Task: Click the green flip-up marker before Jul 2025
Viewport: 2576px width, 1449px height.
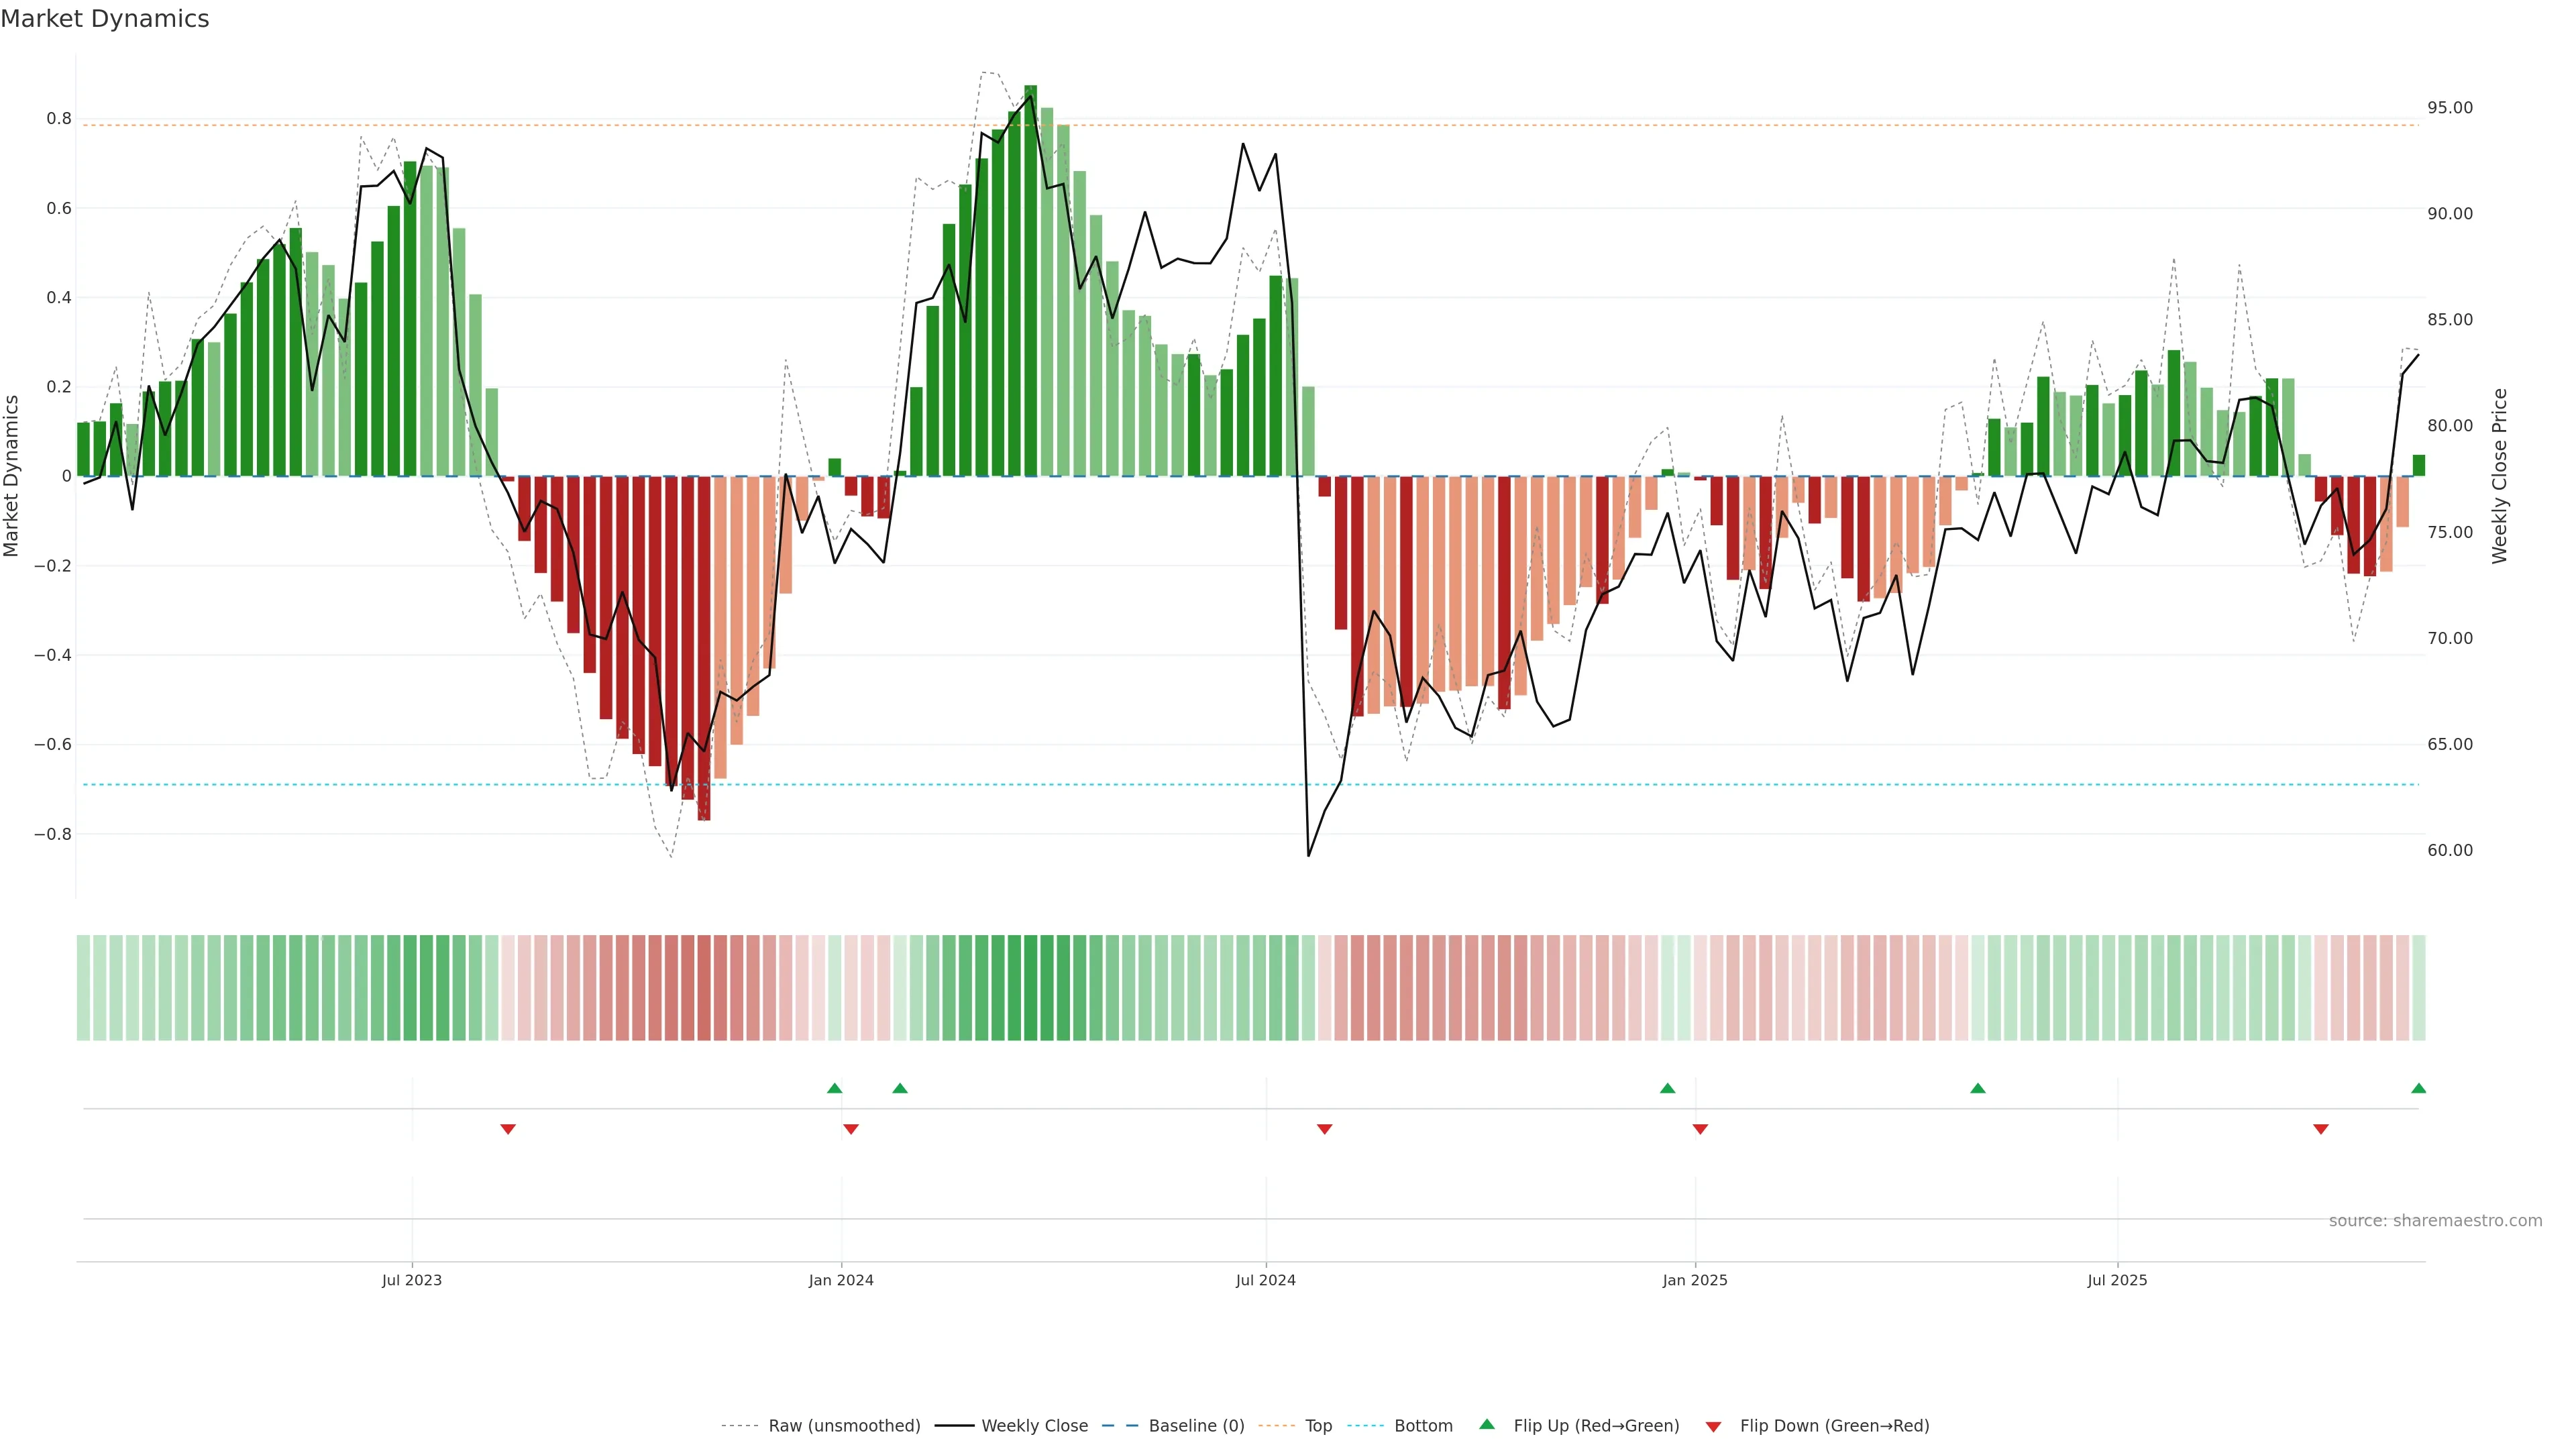Action: click(1977, 1088)
